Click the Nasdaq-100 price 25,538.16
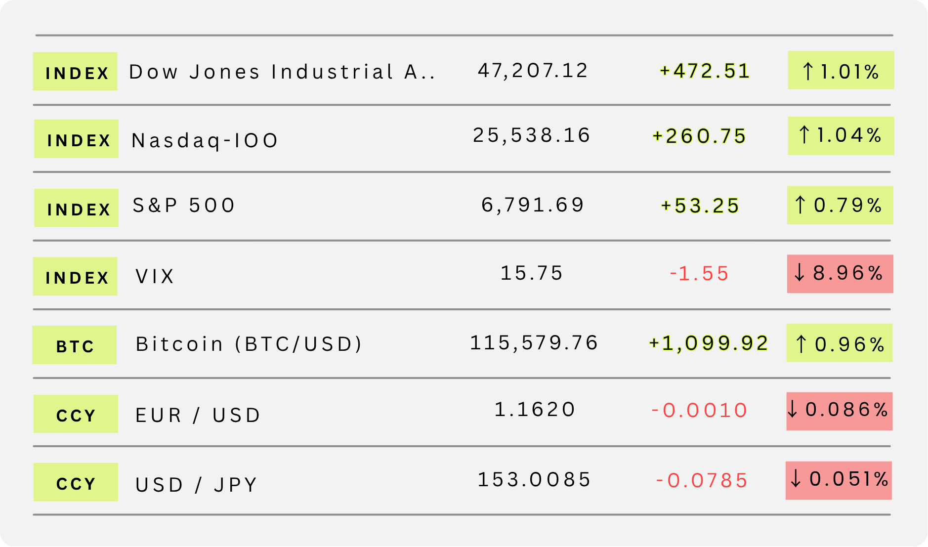 pos(532,135)
